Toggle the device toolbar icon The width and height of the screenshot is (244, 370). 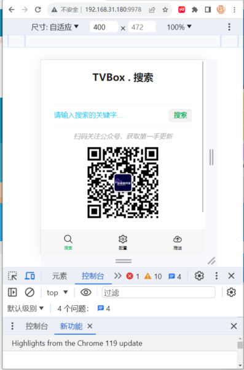[30, 276]
